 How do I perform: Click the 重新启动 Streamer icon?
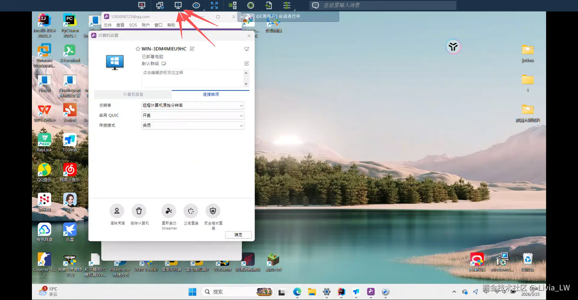(169, 211)
